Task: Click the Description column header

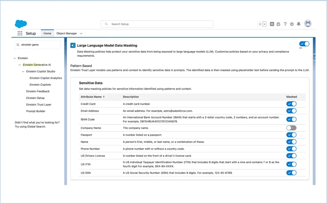Action: coord(131,97)
